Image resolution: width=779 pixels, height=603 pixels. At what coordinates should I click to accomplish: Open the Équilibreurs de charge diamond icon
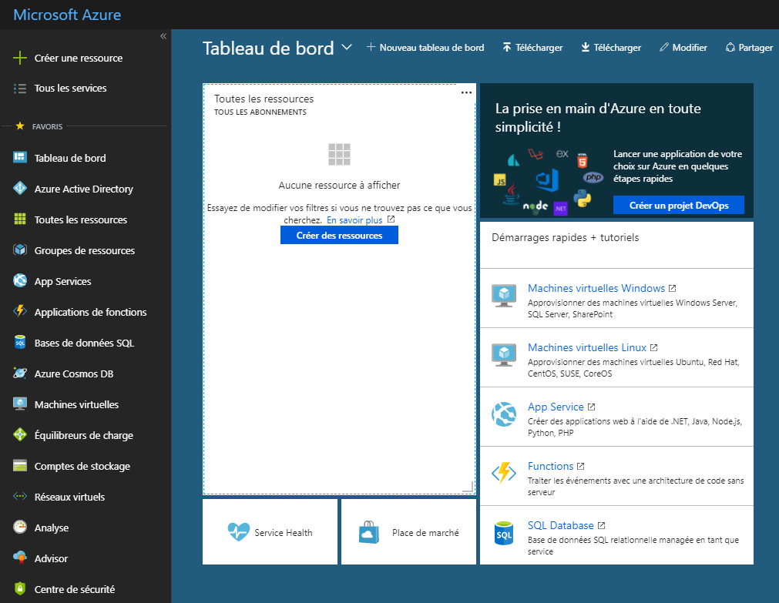tap(20, 434)
